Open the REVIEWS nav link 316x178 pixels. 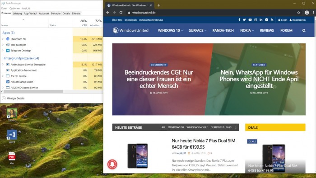click(267, 30)
